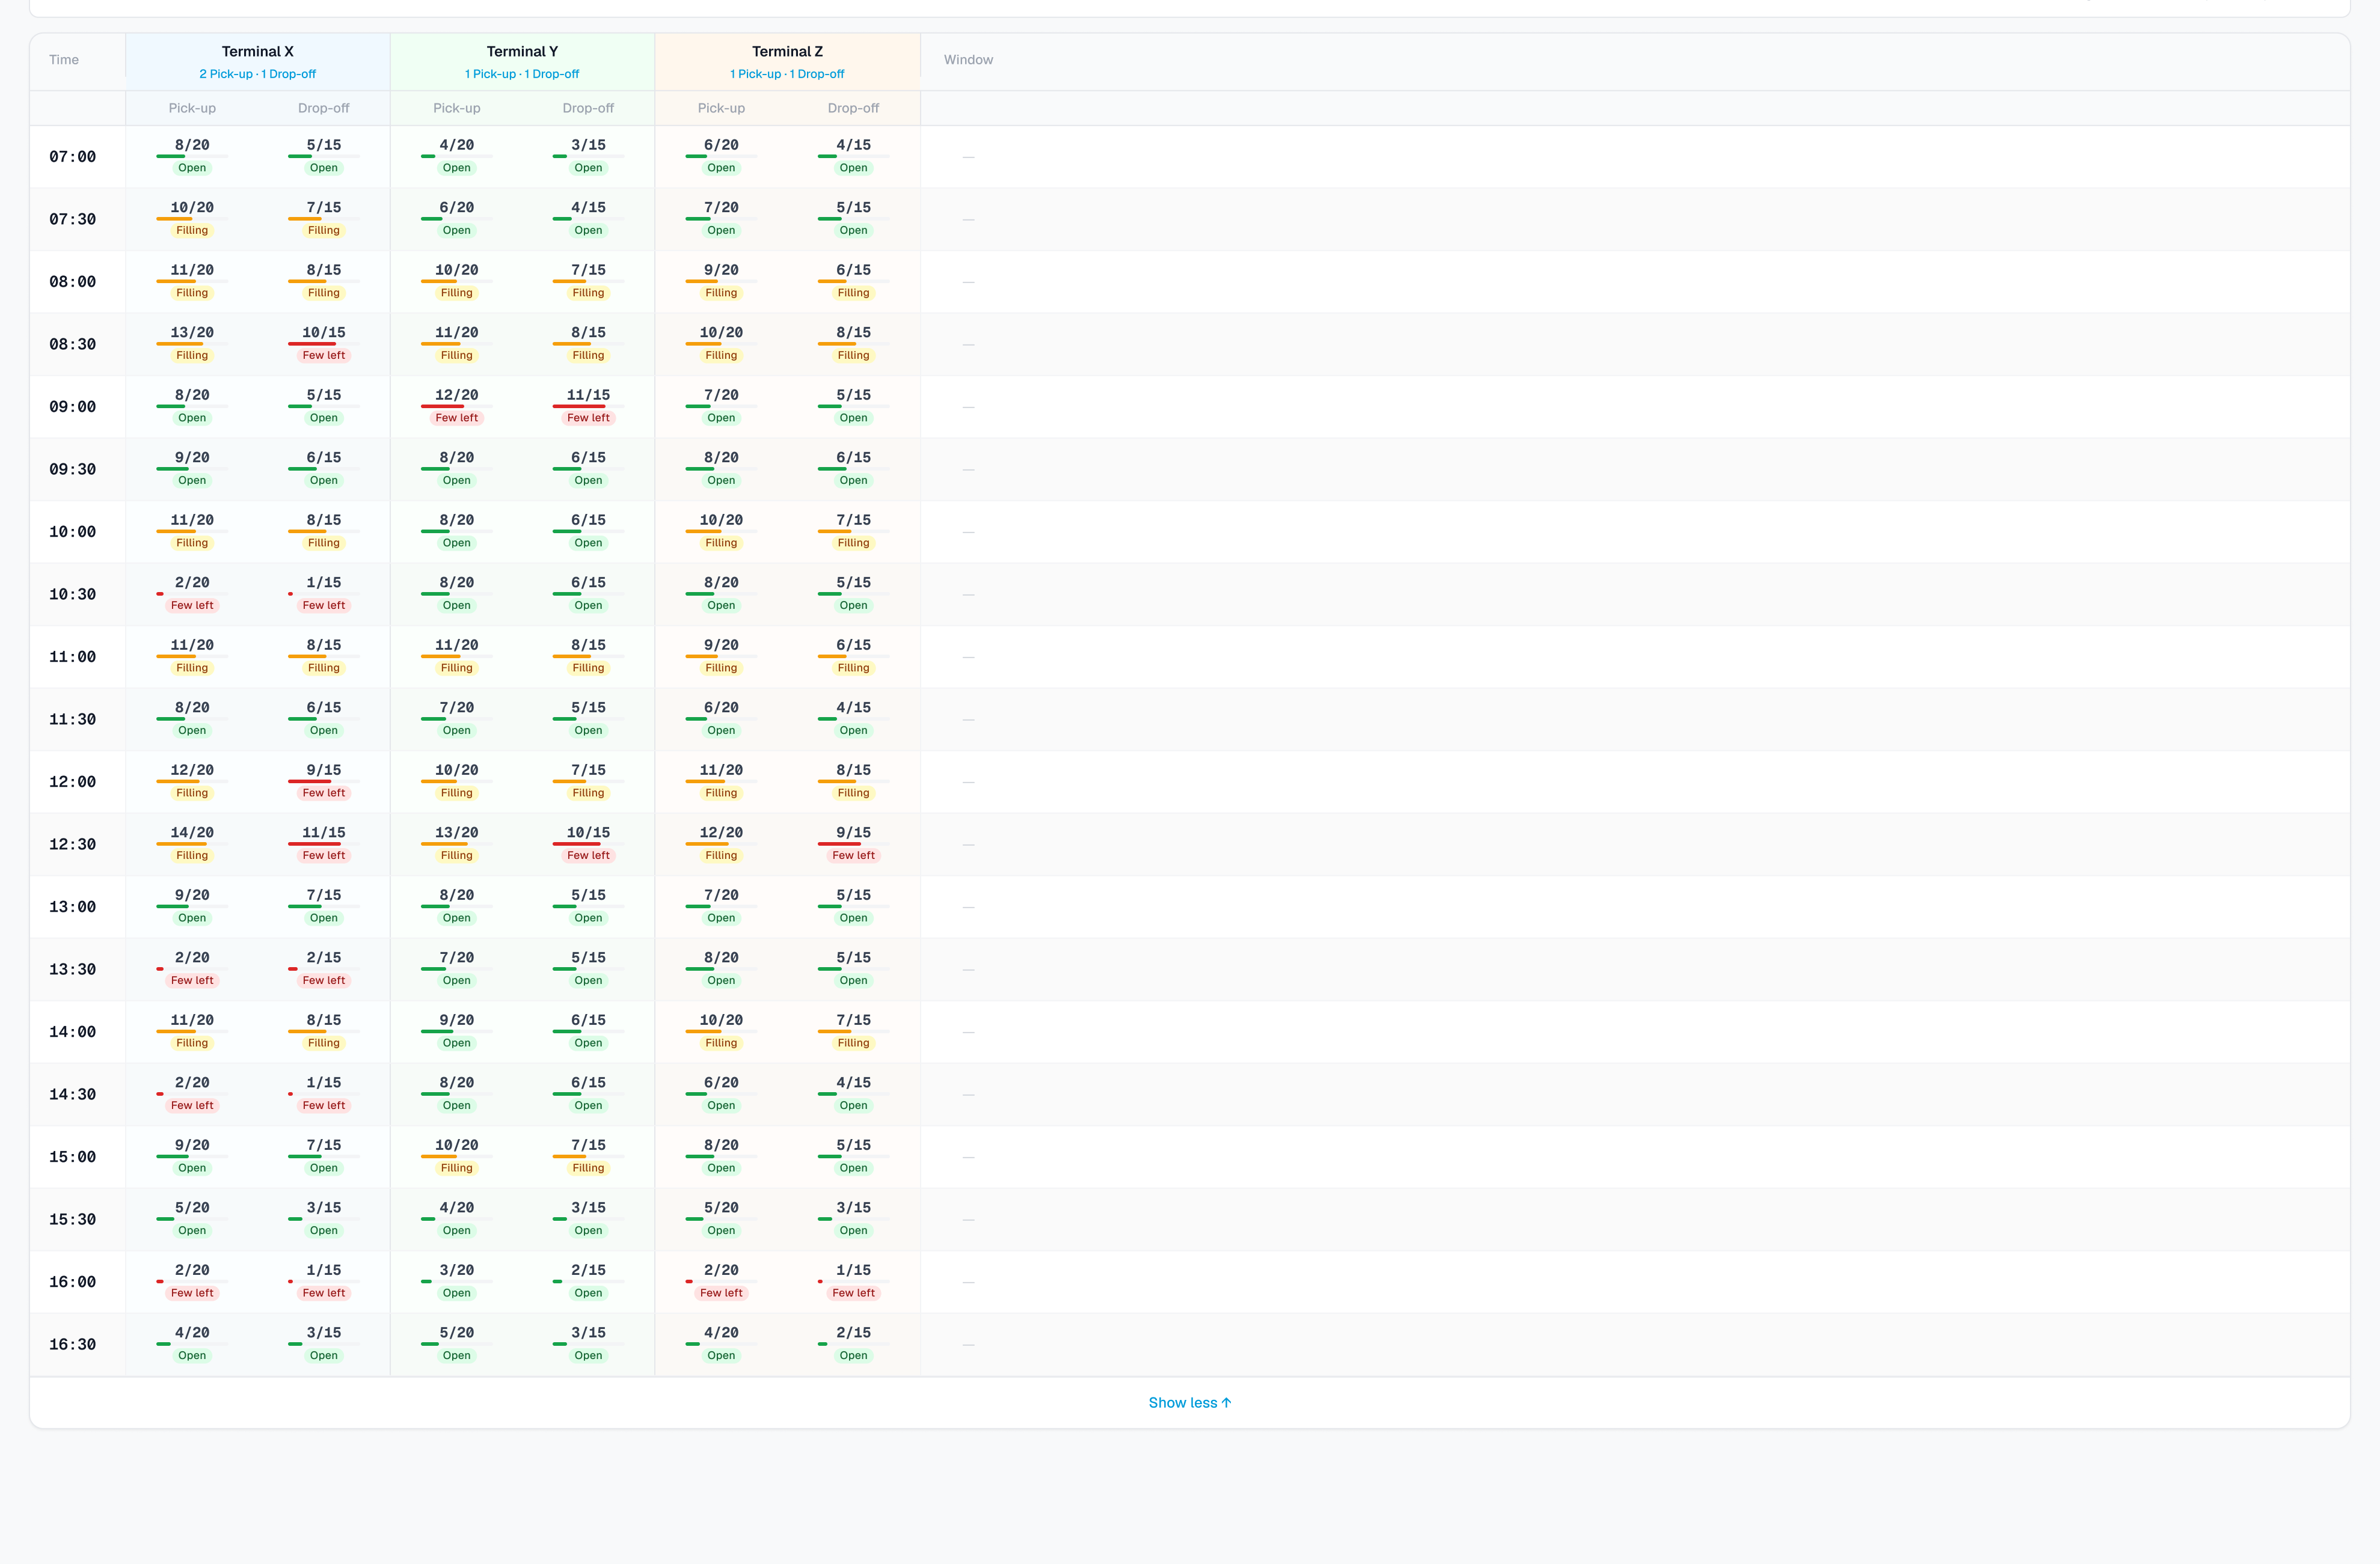Choose 12:00 Terminal X drop-off slot 9/15
The width and height of the screenshot is (2380, 1564).
pyautogui.click(x=324, y=781)
